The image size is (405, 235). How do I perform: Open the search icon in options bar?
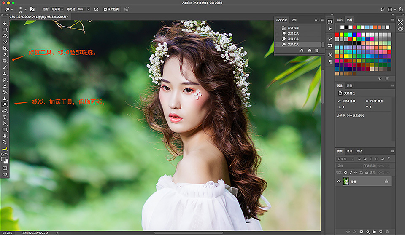(383, 9)
